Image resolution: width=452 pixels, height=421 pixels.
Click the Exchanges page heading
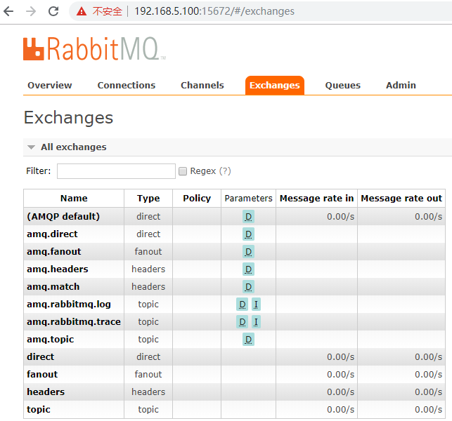pyautogui.click(x=69, y=118)
